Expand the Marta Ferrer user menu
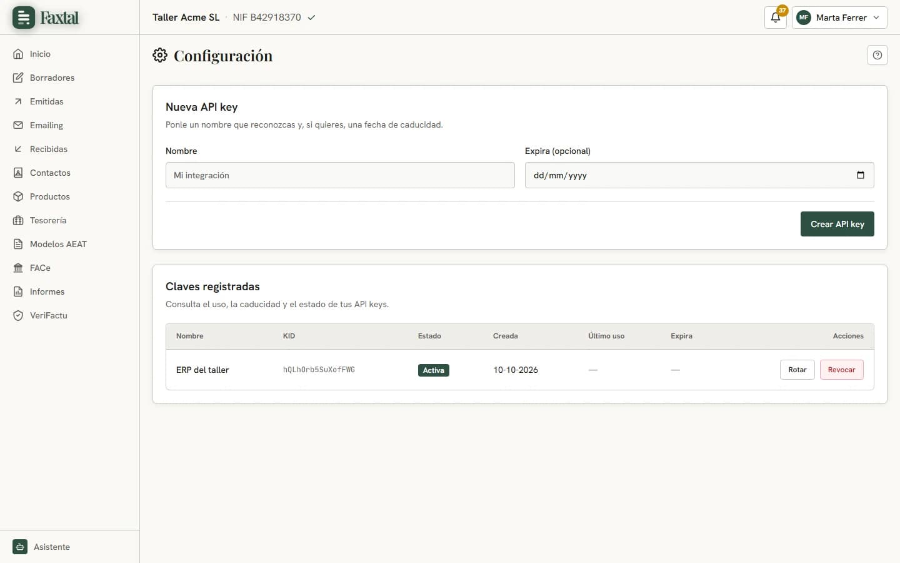This screenshot has width=900, height=563. click(840, 18)
